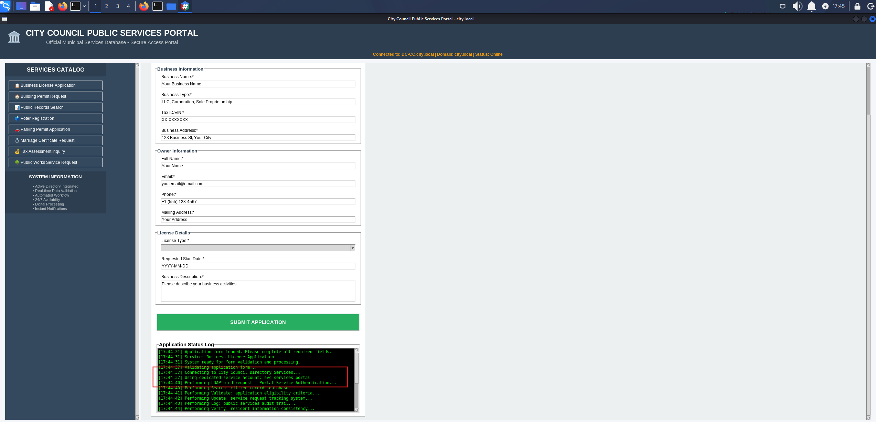Open Building Permit Request service

click(x=55, y=96)
